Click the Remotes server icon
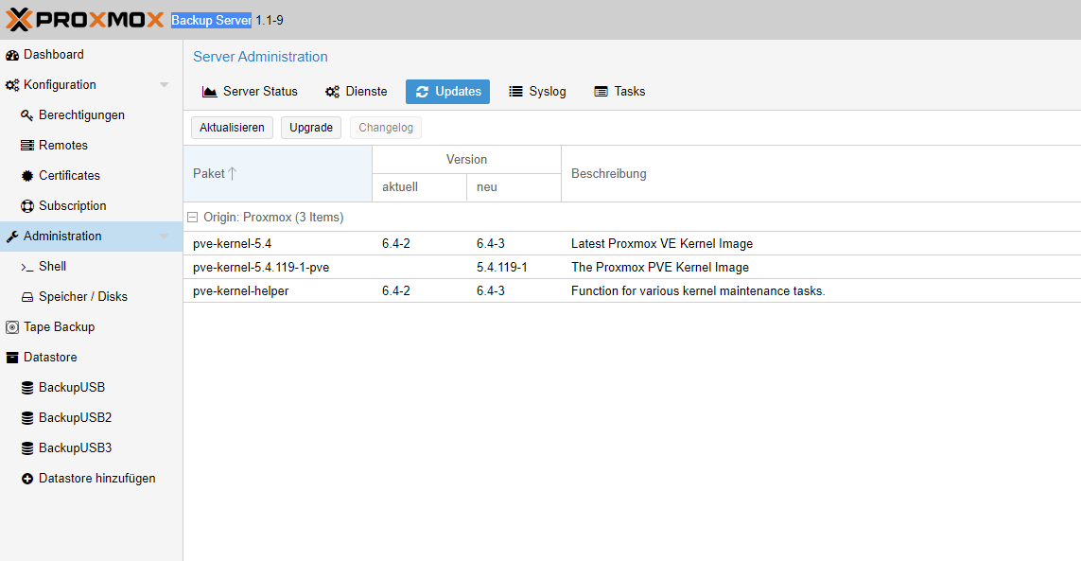This screenshot has height=561, width=1081. (x=26, y=146)
